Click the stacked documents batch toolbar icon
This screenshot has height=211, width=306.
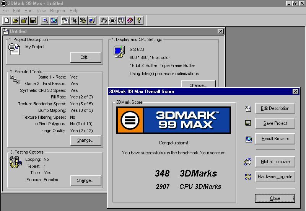(121, 21)
